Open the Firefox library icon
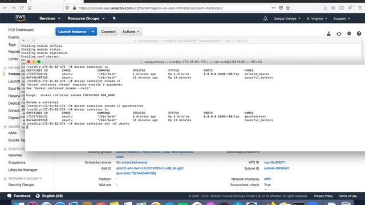 (x=334, y=8)
